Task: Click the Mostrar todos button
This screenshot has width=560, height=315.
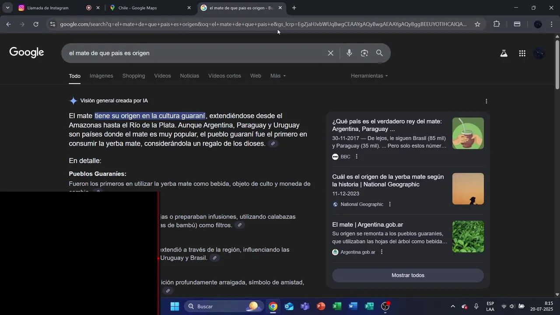Action: click(408, 275)
